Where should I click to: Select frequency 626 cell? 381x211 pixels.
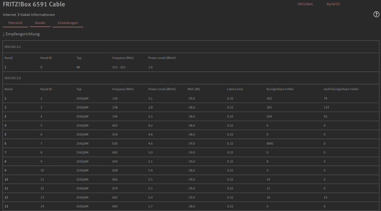pyautogui.click(x=115, y=144)
